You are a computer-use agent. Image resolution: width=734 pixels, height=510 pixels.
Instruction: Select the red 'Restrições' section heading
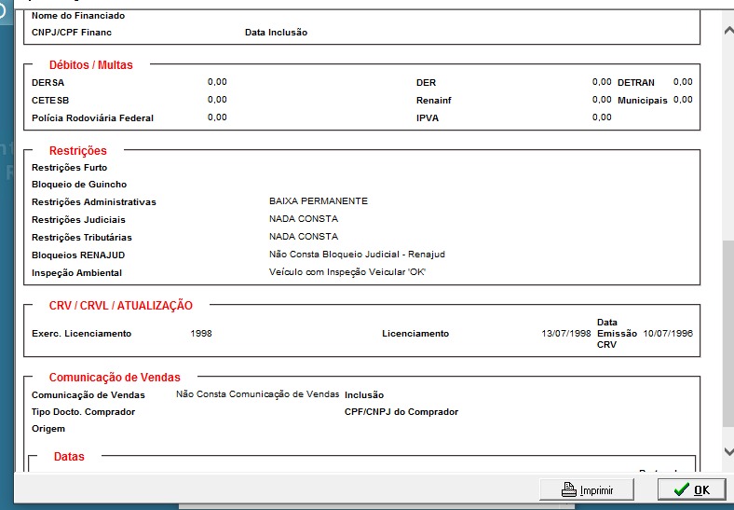click(x=77, y=151)
